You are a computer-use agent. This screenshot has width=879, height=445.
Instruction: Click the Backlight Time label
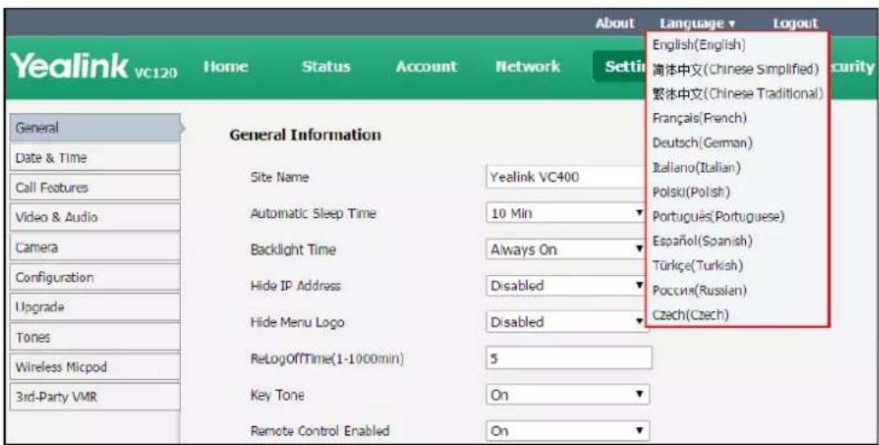[x=292, y=250]
